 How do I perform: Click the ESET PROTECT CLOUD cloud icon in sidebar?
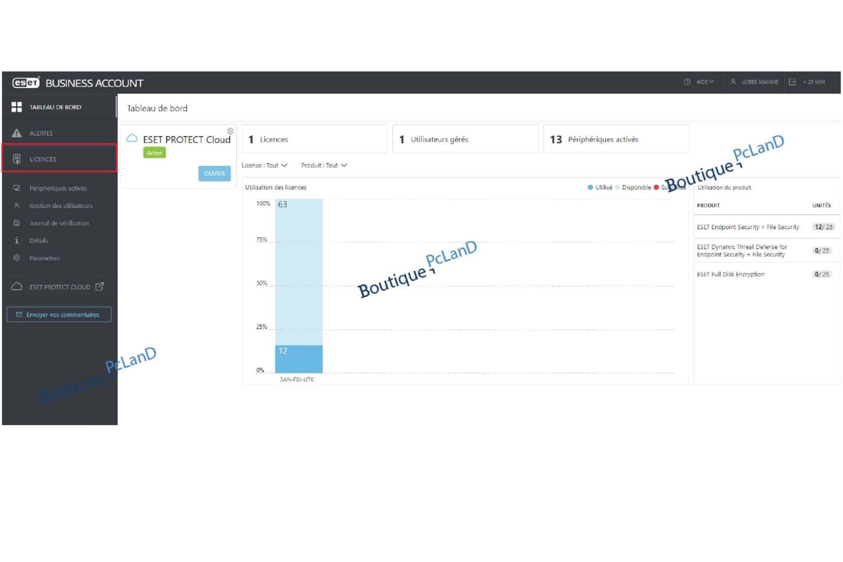(16, 286)
